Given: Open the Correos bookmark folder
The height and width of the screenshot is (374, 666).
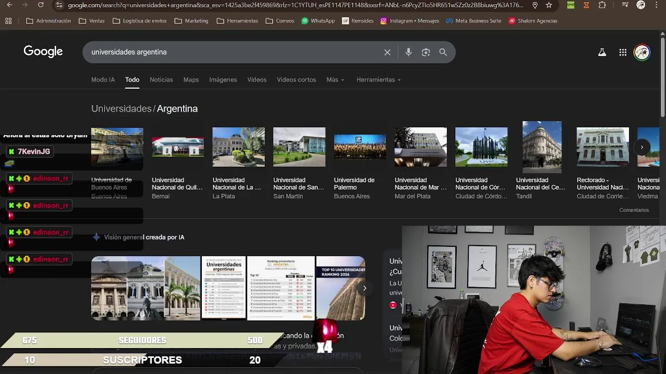Looking at the screenshot, I should click(x=280, y=21).
